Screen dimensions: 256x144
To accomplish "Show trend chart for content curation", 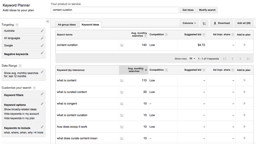I will pyautogui.click(x=122, y=45).
